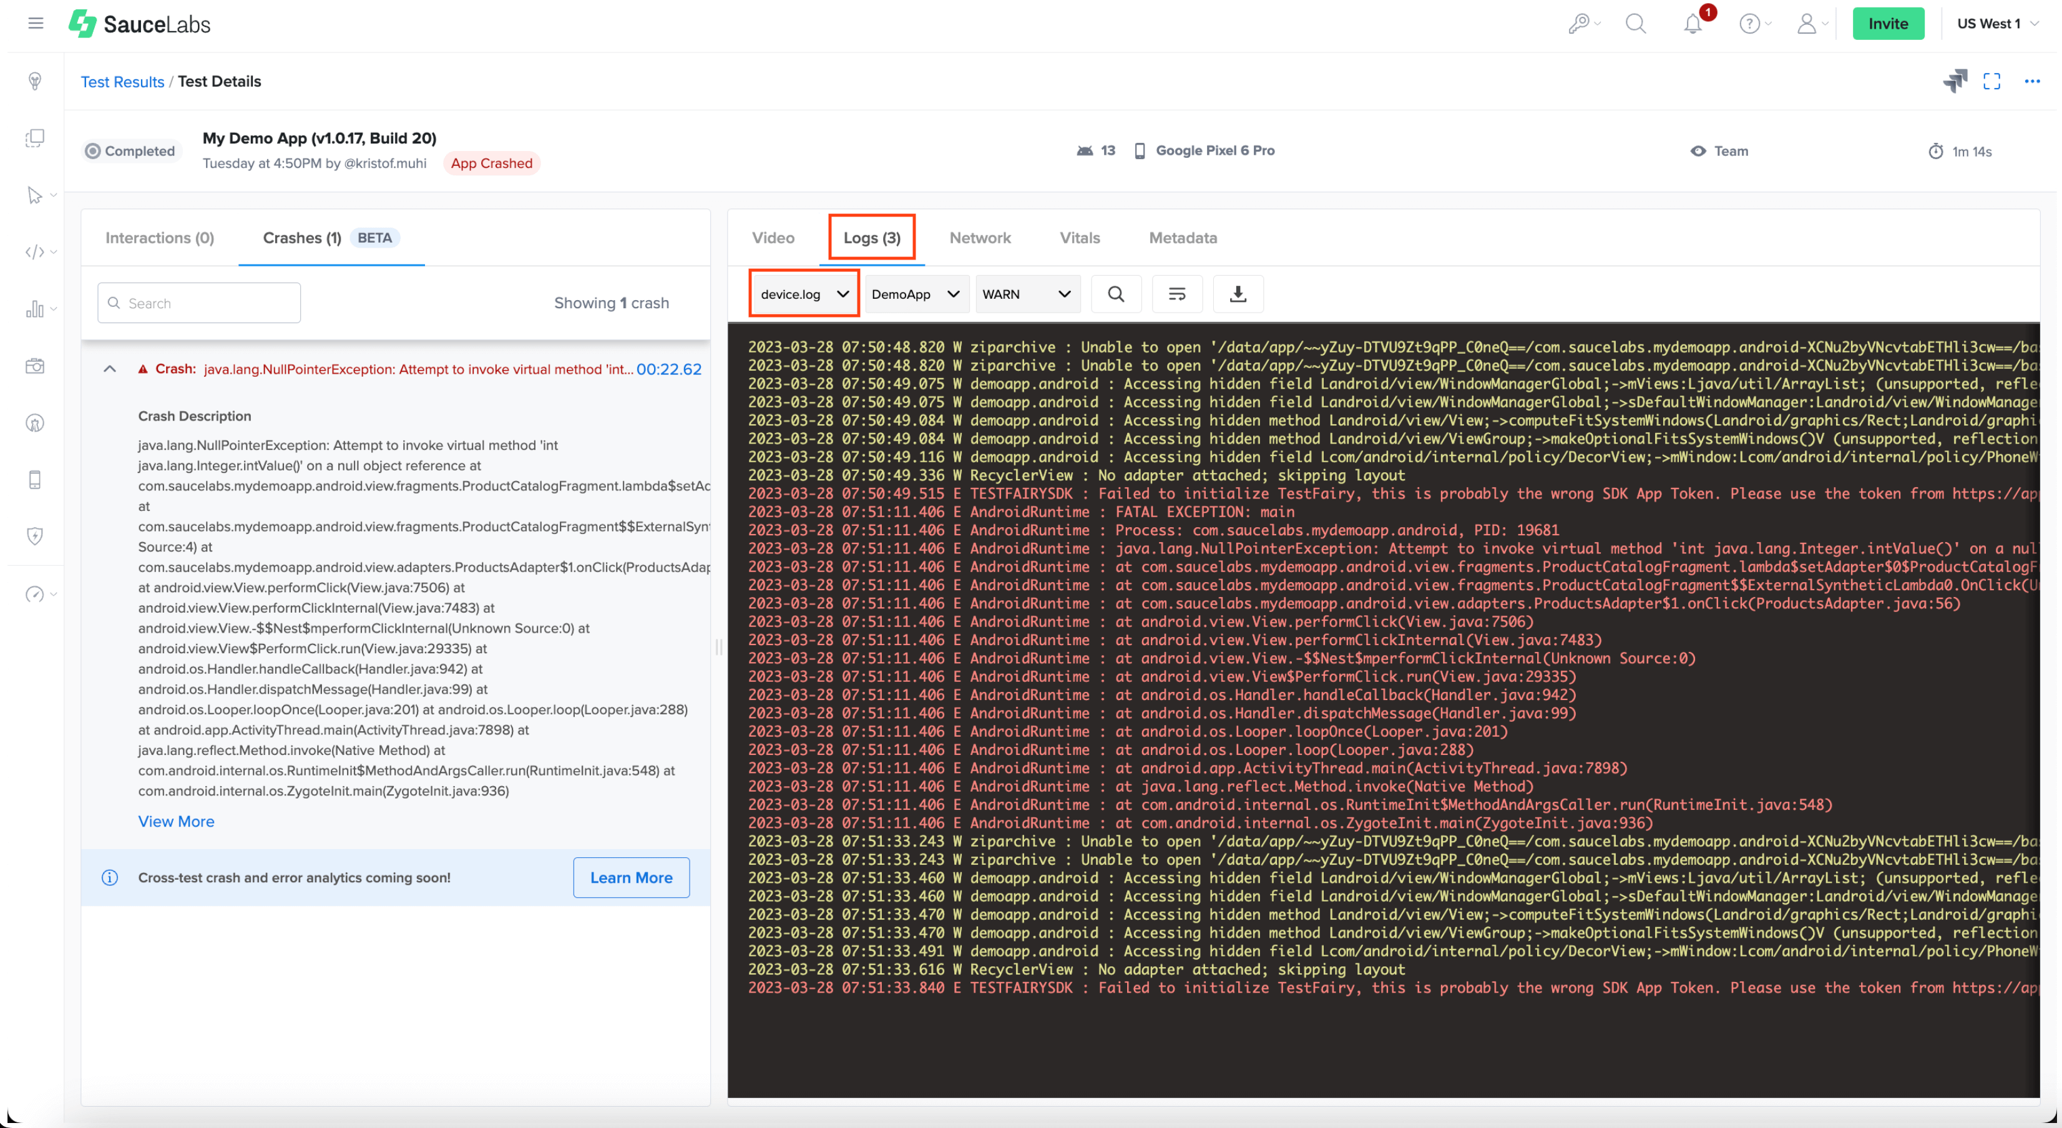The height and width of the screenshot is (1128, 2062).
Task: Open log search with the magnifier icon
Action: [1116, 294]
